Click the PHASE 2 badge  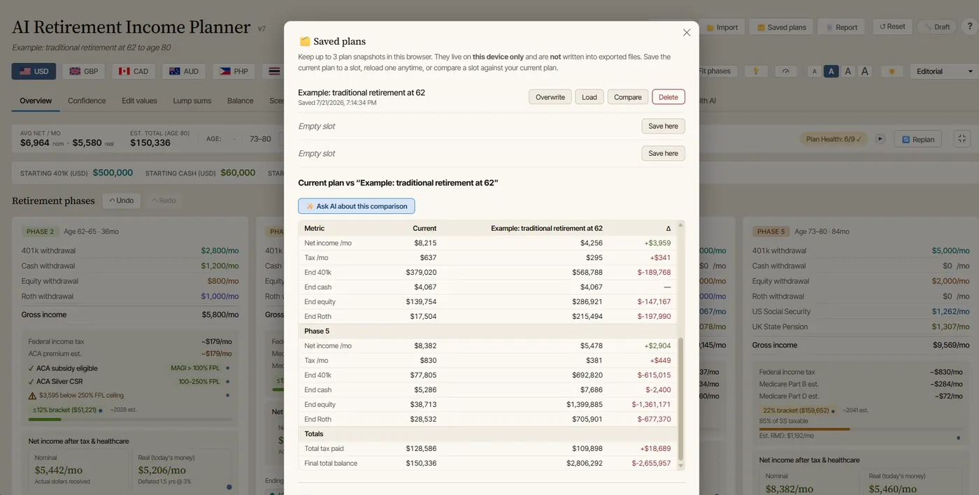point(40,231)
